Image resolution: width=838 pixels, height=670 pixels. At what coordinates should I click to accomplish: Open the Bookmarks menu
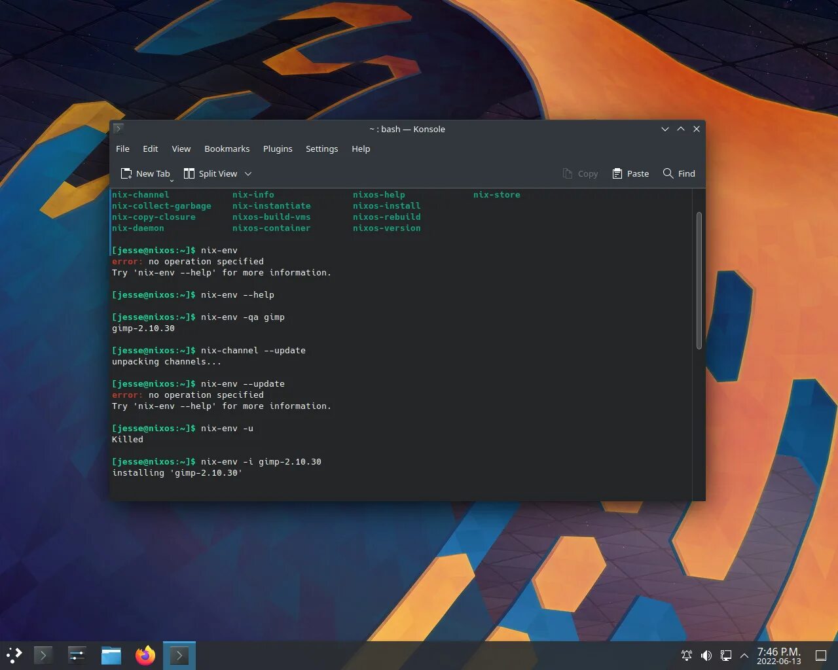pos(227,149)
